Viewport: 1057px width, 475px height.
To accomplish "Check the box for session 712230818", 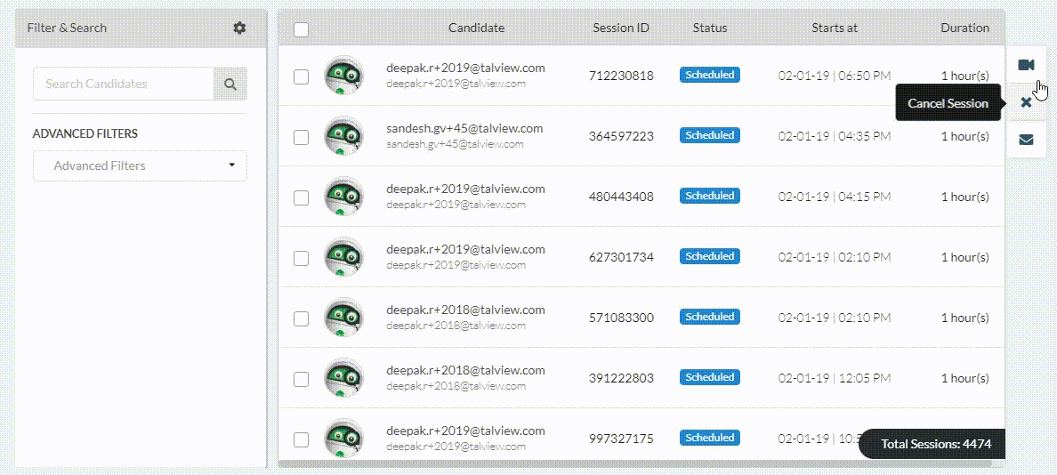I will (x=302, y=76).
